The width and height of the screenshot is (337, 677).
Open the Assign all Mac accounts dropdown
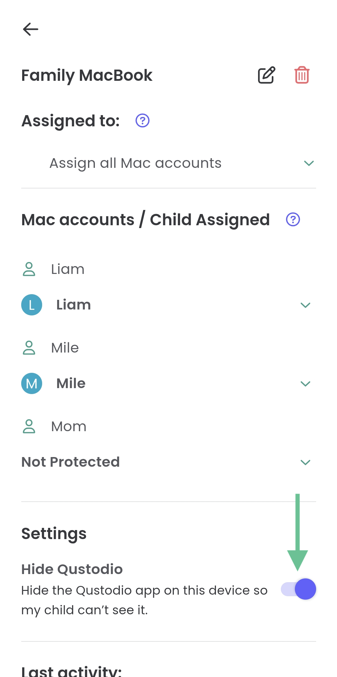(309, 163)
